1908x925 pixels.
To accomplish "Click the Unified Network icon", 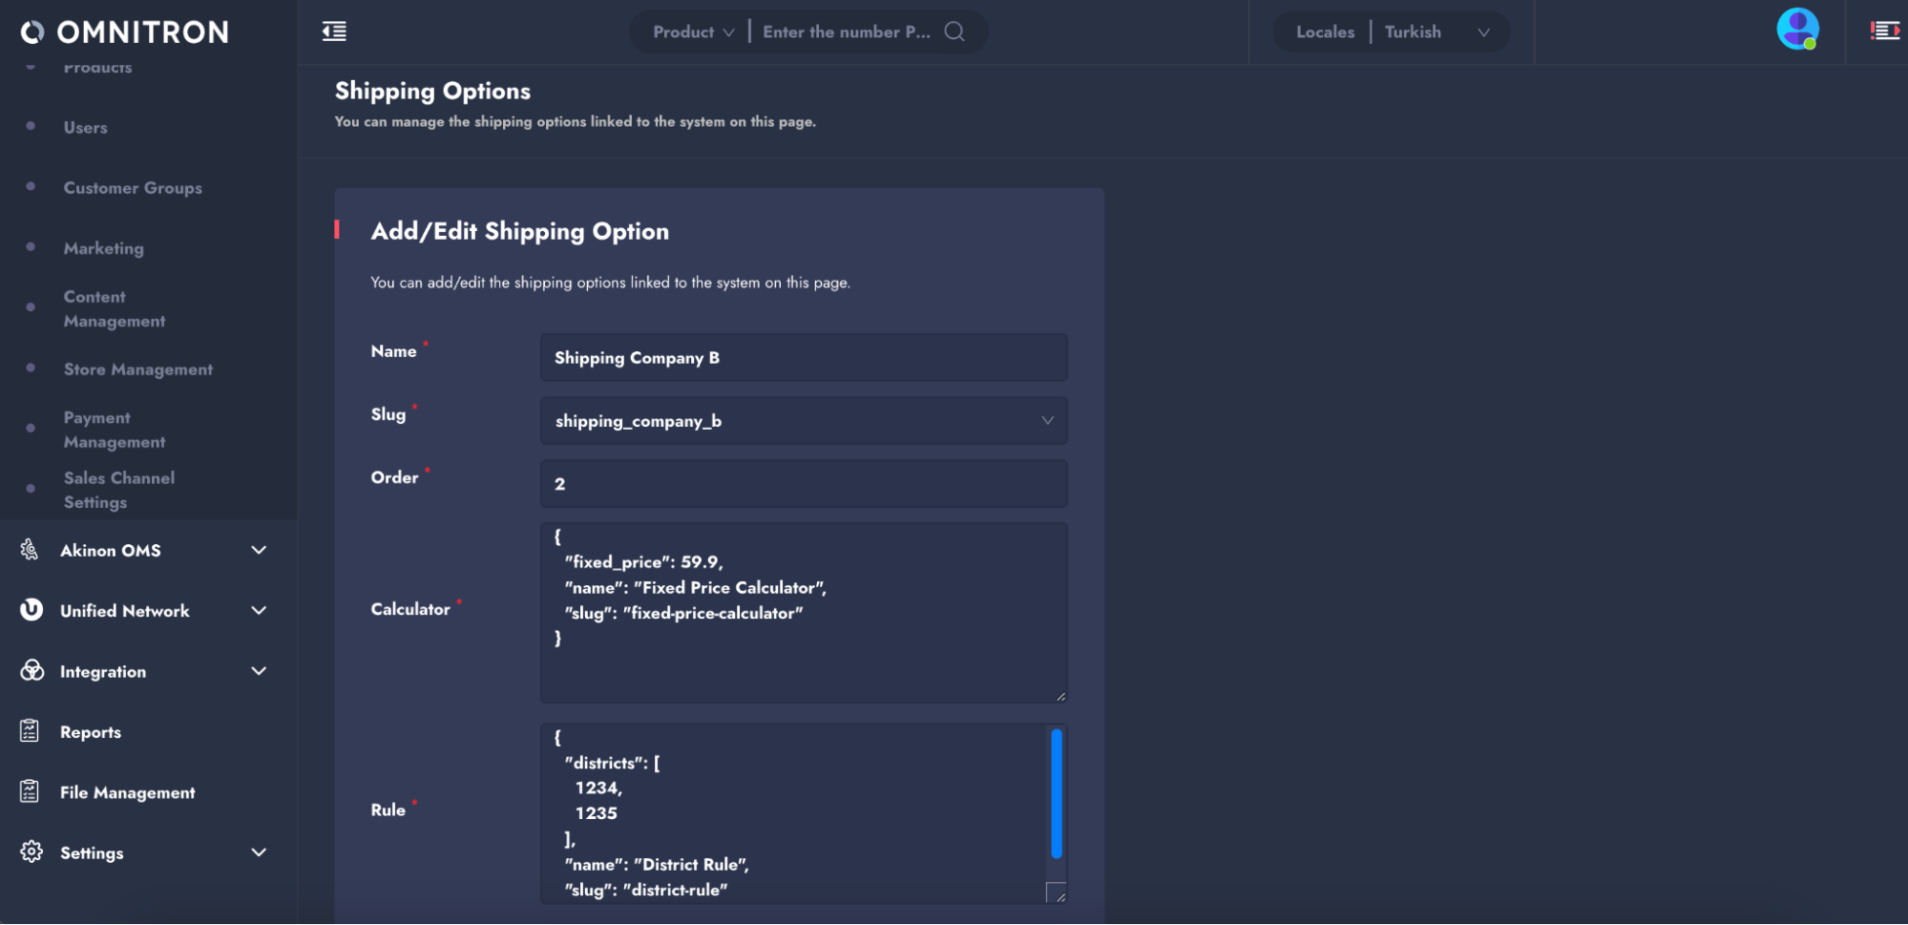I will 31,610.
